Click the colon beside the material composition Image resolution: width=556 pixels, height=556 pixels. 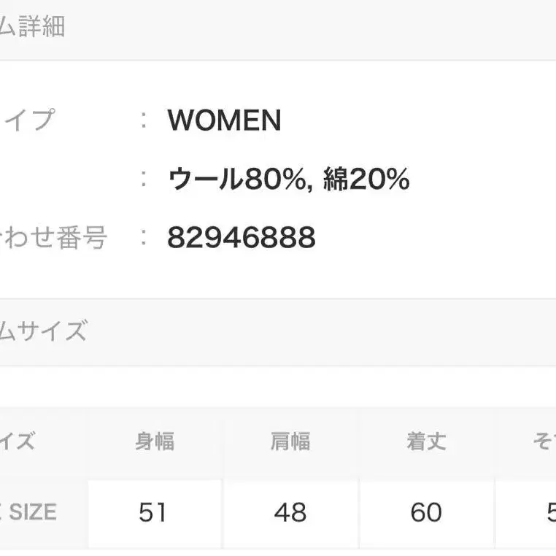click(144, 179)
